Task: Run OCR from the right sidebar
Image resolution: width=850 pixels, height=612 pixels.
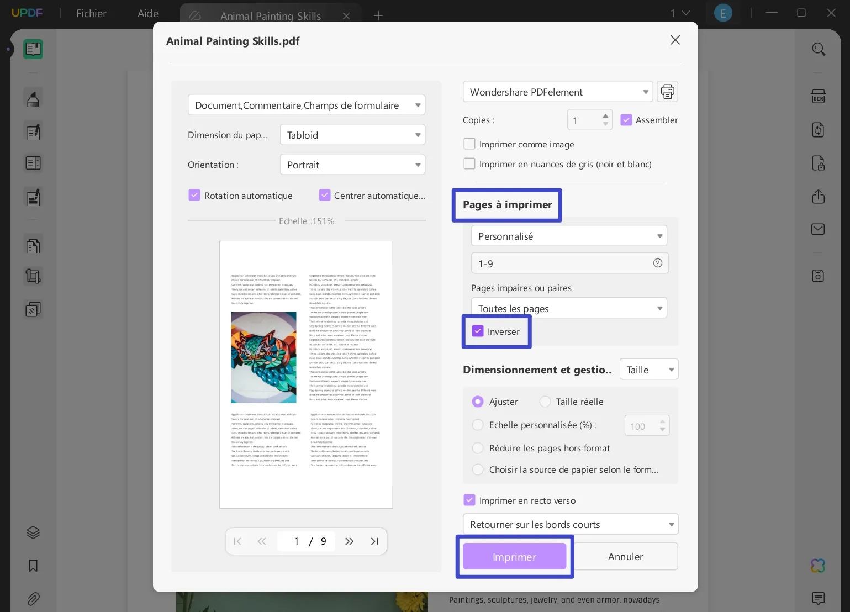Action: [818, 96]
